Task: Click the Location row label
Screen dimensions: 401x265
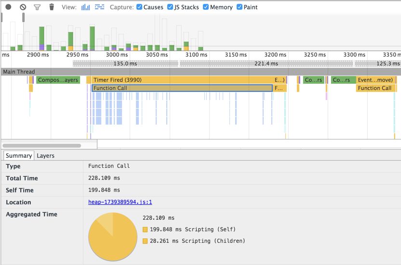Action: (18, 202)
